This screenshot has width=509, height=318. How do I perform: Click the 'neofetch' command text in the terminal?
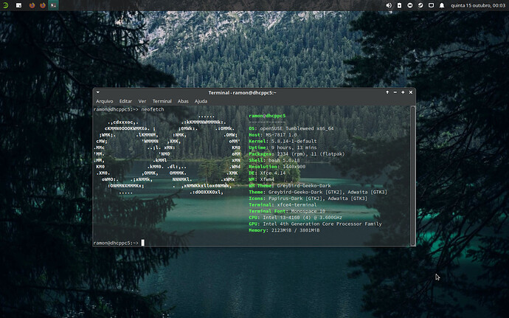(x=153, y=109)
